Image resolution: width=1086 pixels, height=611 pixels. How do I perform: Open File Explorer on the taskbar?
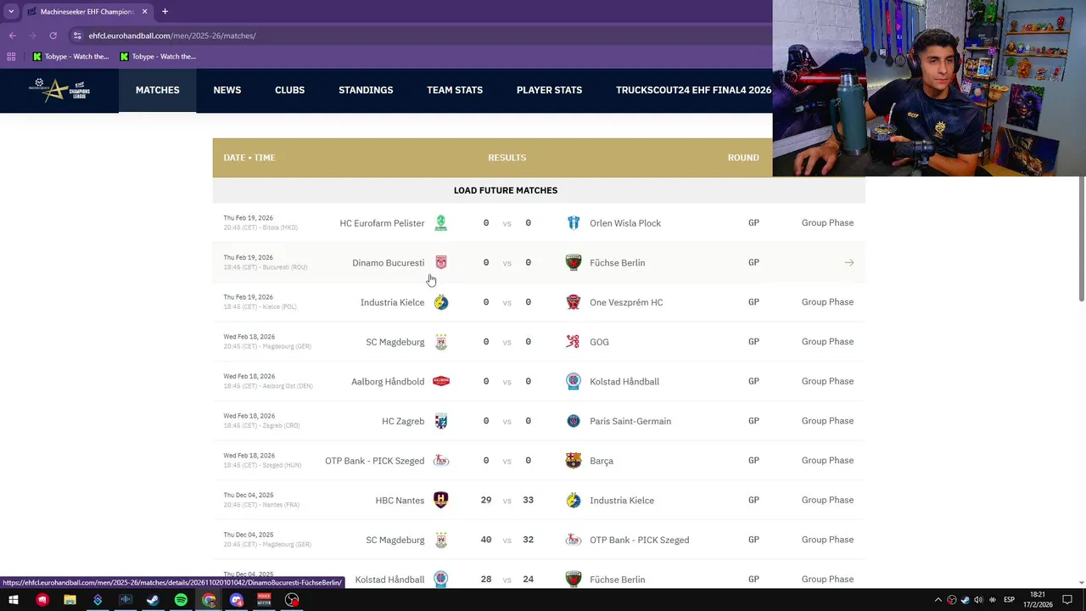tap(70, 600)
